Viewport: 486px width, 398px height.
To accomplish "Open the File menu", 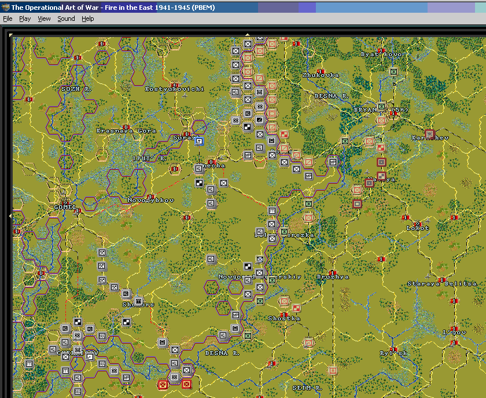I will (8, 19).
